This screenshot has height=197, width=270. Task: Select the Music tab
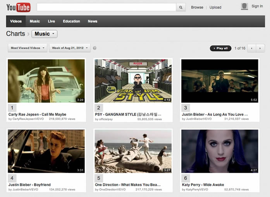tap(34, 21)
